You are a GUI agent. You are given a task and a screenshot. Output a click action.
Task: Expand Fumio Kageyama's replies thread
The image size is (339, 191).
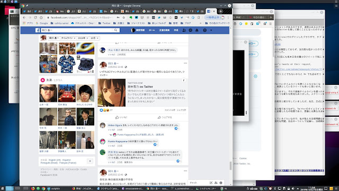[x=140, y=135]
